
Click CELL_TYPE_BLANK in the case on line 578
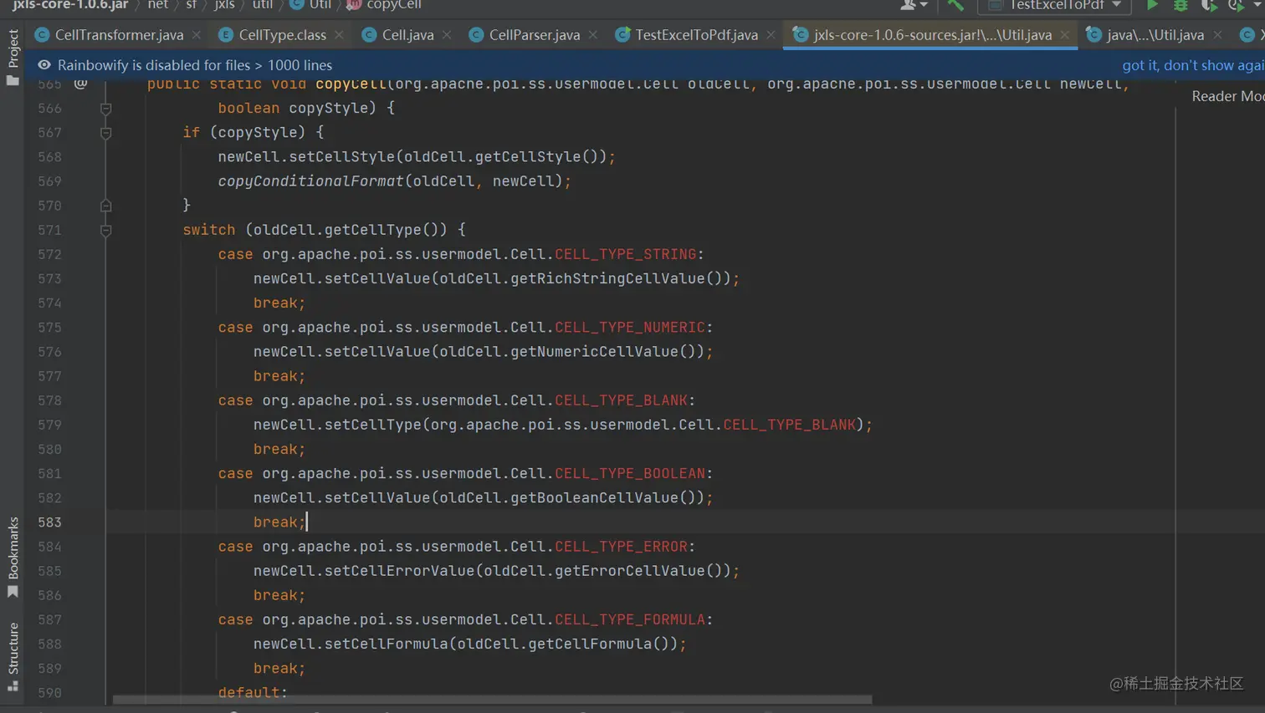coord(621,400)
